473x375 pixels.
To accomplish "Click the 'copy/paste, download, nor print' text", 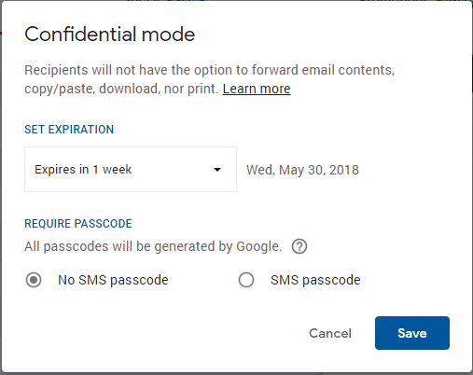I will (x=121, y=89).
